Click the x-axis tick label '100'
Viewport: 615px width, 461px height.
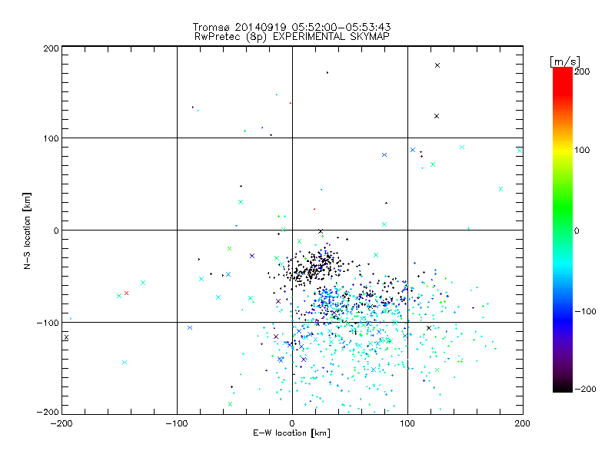407,423
